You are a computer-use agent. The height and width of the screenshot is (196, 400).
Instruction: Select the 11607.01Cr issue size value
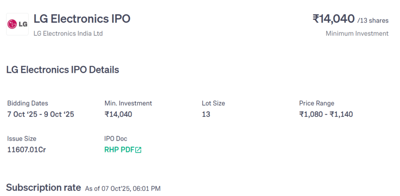click(x=27, y=150)
